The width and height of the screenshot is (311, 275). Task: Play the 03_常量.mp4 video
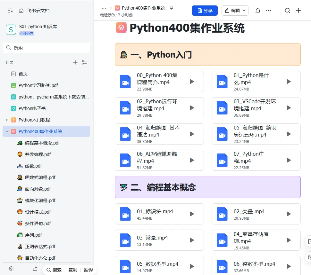coord(192,240)
